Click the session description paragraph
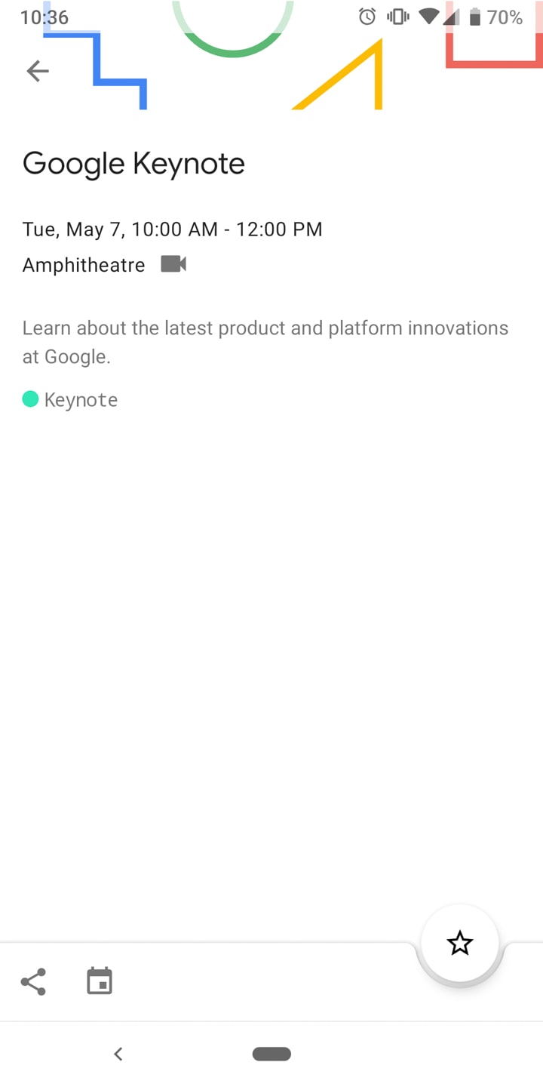Image resolution: width=543 pixels, height=1087 pixels. coord(265,342)
